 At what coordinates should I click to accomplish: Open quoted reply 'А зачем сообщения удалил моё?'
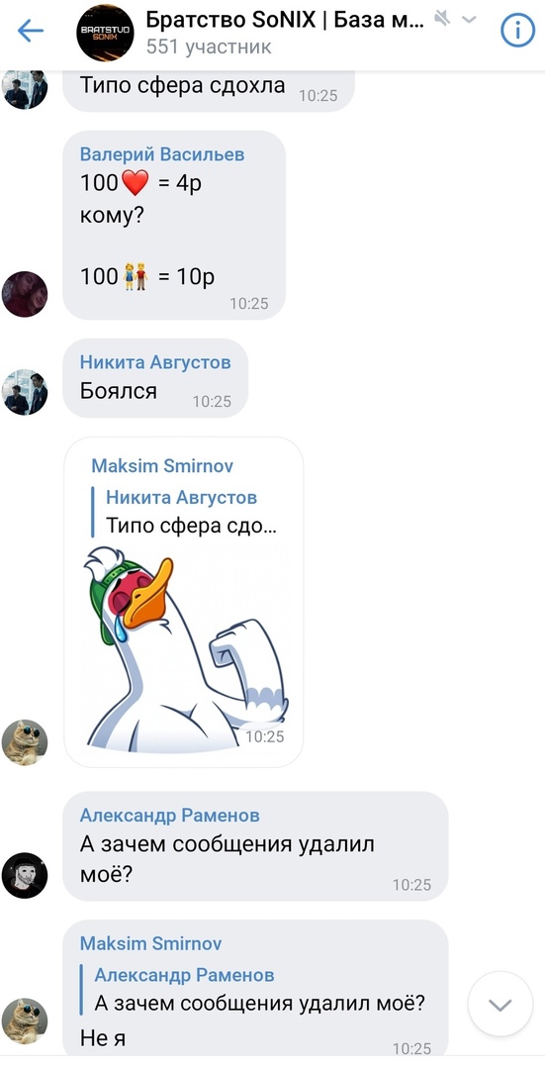(x=259, y=989)
